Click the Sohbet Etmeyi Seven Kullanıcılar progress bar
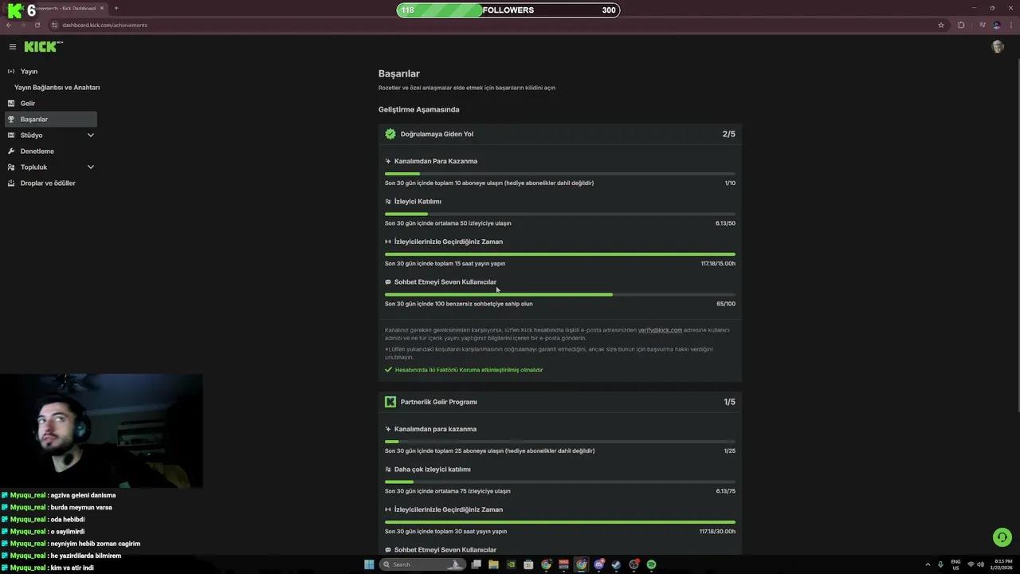This screenshot has width=1020, height=574. pyautogui.click(x=559, y=295)
